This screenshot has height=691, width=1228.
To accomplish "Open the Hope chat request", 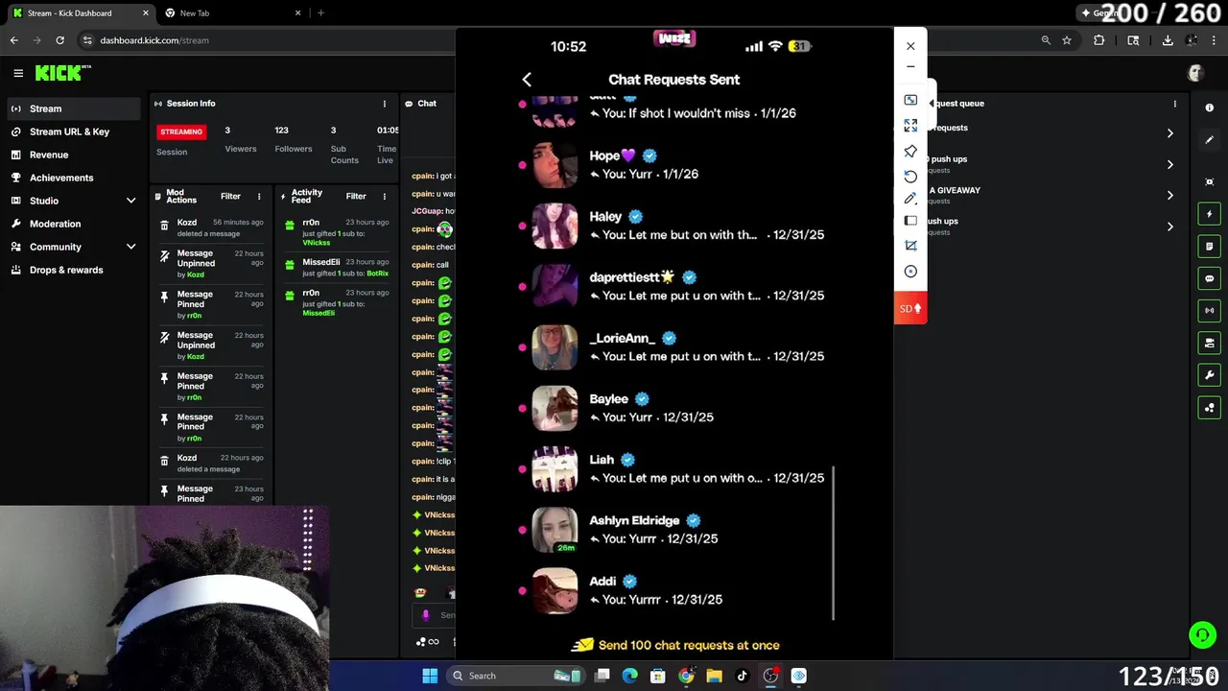I will [676, 164].
